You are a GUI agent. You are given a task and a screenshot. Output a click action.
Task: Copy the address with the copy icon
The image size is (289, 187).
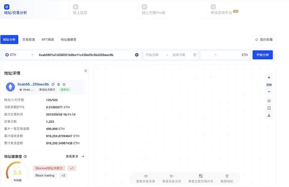(x=53, y=84)
